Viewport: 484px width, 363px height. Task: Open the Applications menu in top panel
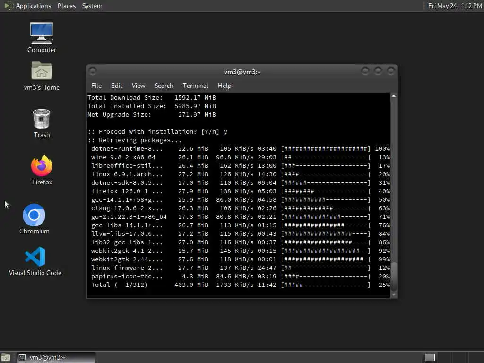[x=34, y=6]
